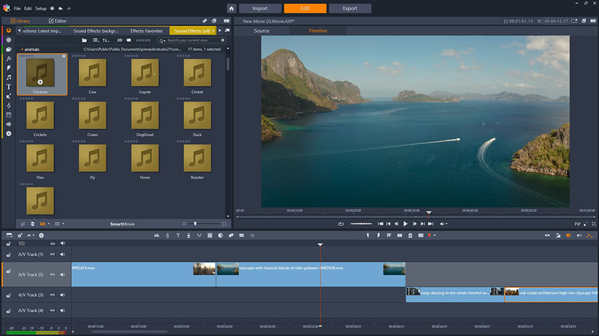
Task: Open the Titles (T) sidebar category
Action: pos(9,87)
